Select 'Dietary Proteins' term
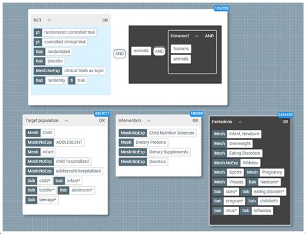 pos(151,142)
